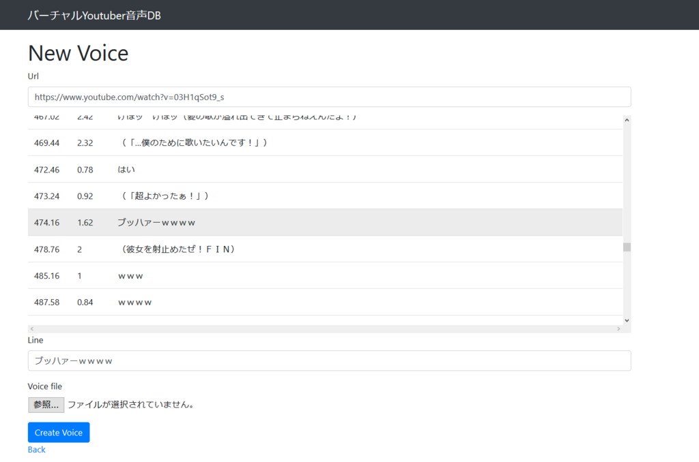699x462 pixels.
Task: Click the horizontal scroll-right arrow
Action: (618, 329)
